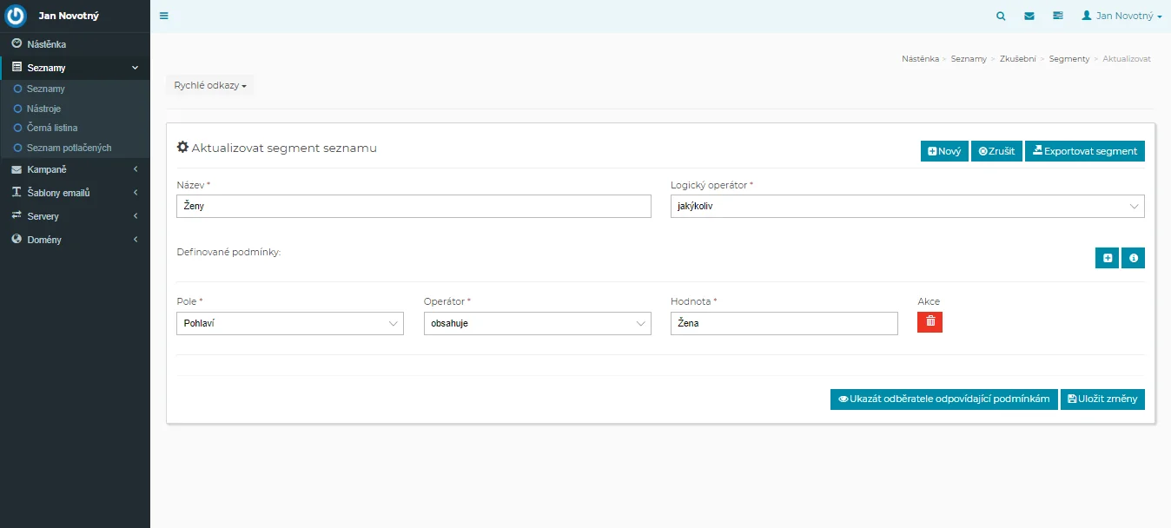Click the Segmenty breadcrumb link
This screenshot has height=528, width=1171.
[1068, 59]
